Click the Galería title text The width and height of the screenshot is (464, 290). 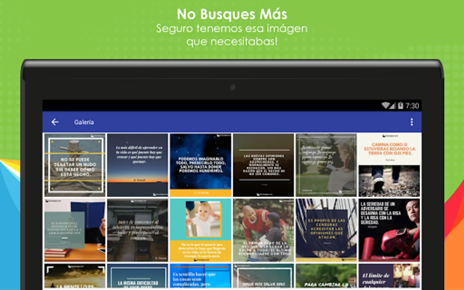(x=84, y=122)
